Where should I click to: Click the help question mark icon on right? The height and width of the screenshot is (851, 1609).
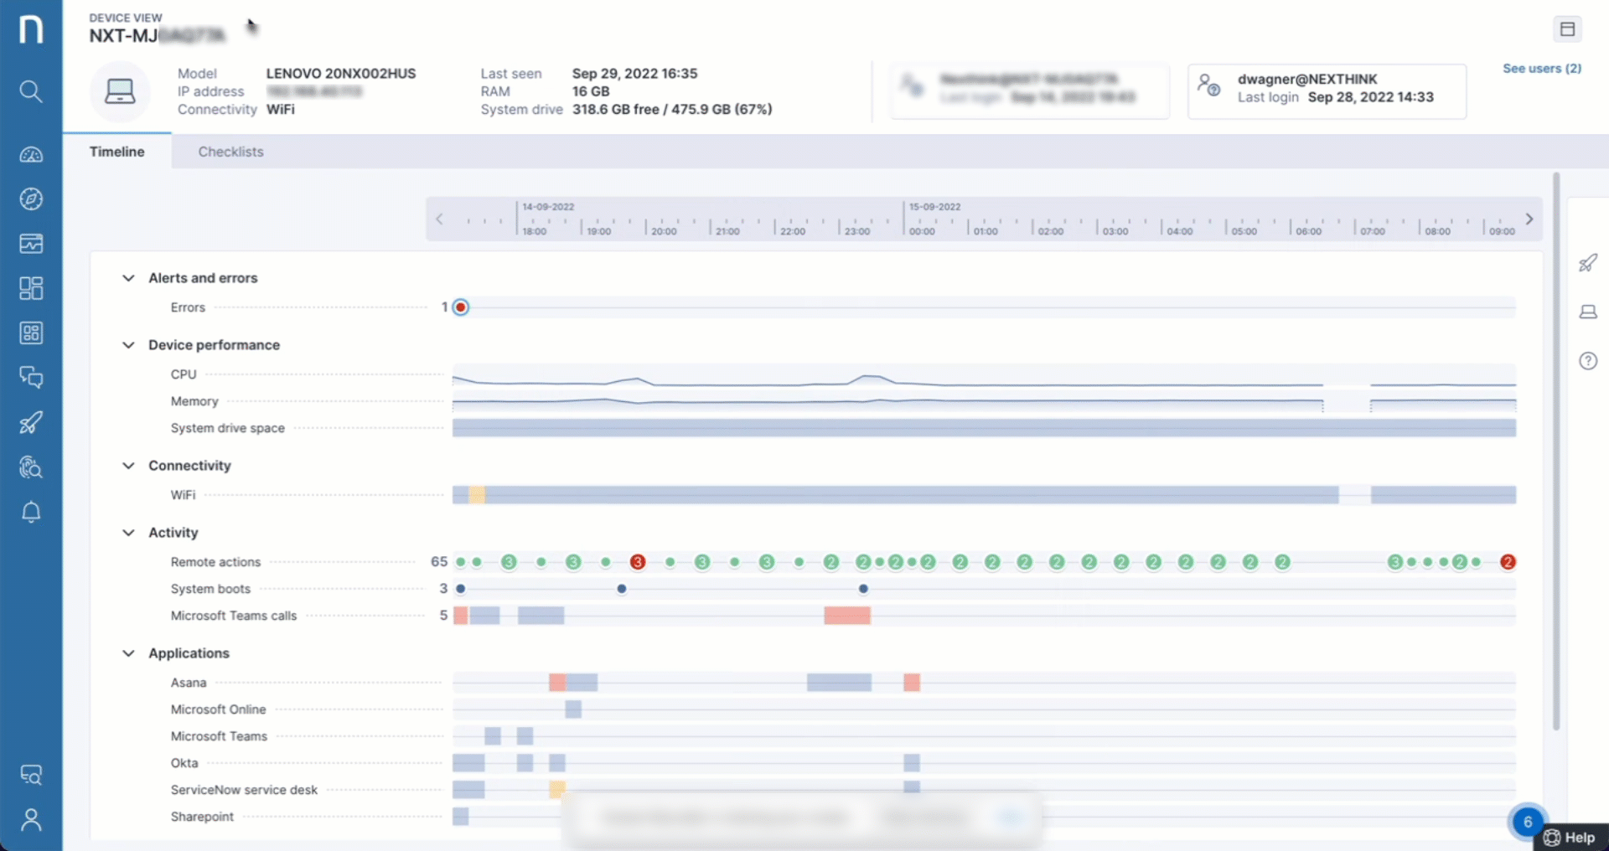[x=1588, y=361]
